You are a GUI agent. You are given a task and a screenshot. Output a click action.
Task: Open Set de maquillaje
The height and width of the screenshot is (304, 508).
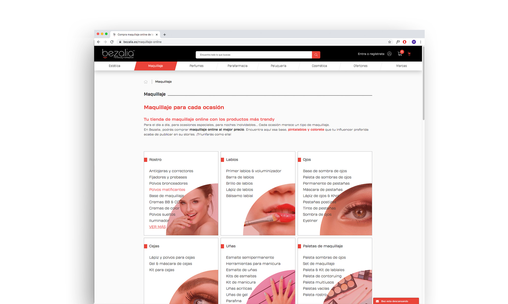[x=319, y=264]
